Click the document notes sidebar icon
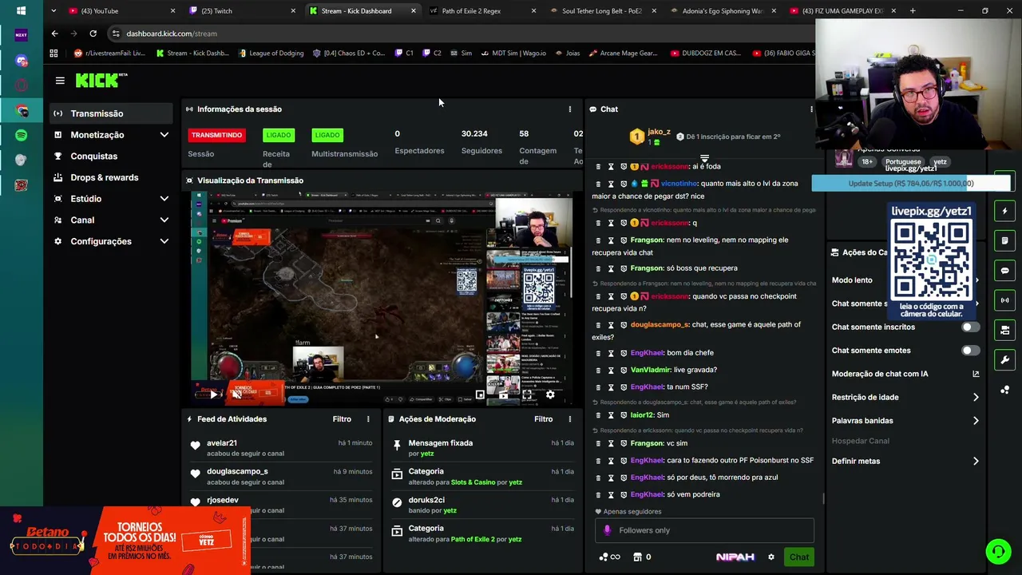 tap(1004, 240)
